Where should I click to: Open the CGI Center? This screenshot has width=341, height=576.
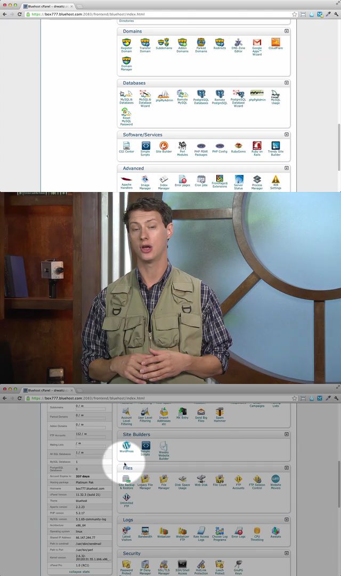[x=126, y=147]
